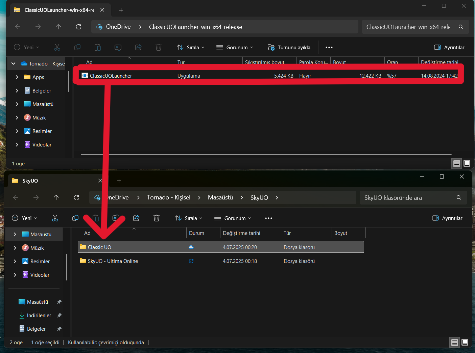Click the Cut scissors icon in SkyUO window
This screenshot has height=353, width=475.
[x=55, y=218]
